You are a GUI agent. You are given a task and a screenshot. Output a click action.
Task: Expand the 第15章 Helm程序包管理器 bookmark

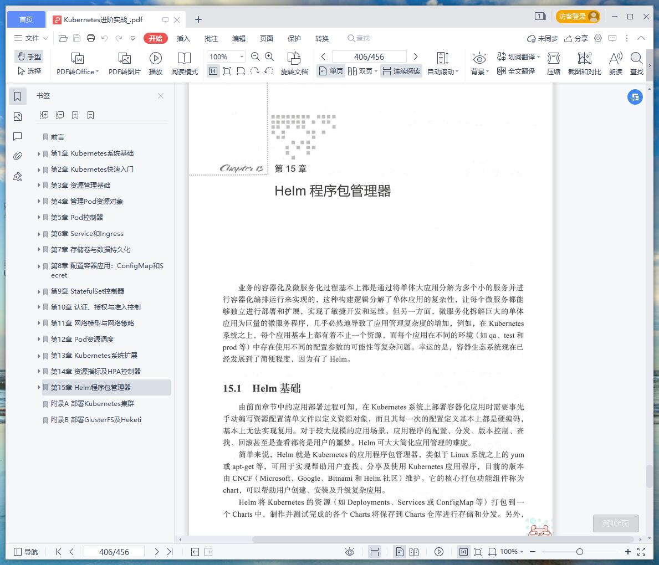[39, 387]
